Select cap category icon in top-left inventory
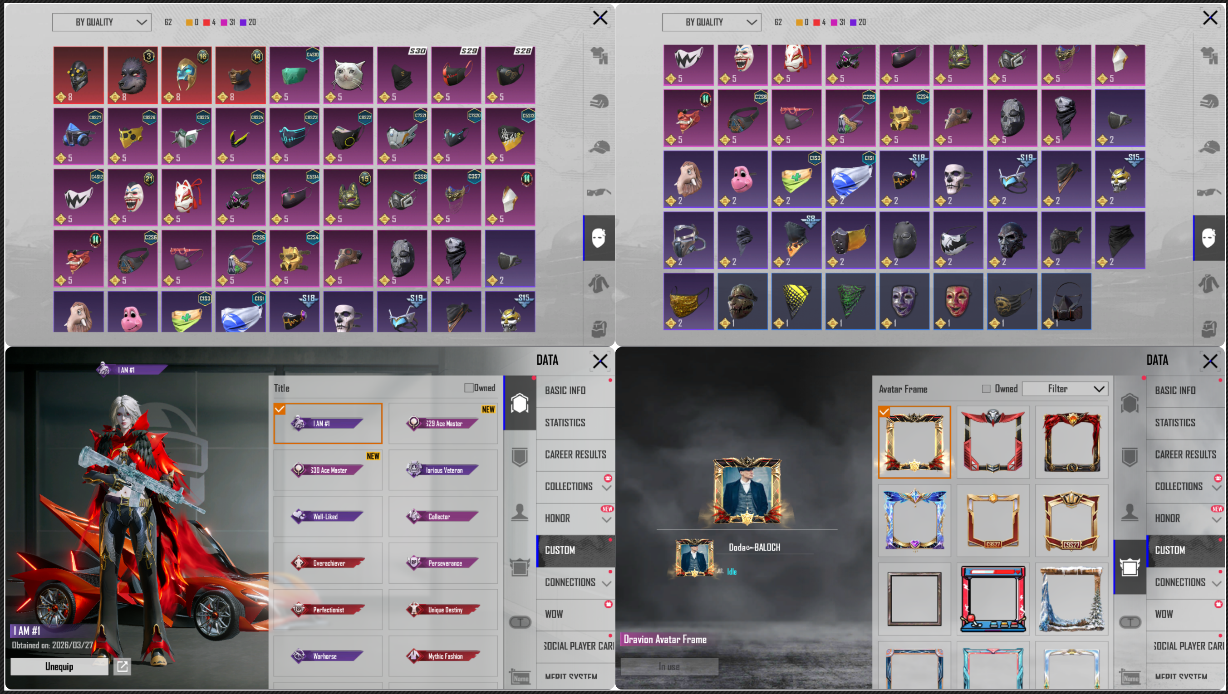1228x694 pixels. [x=599, y=147]
